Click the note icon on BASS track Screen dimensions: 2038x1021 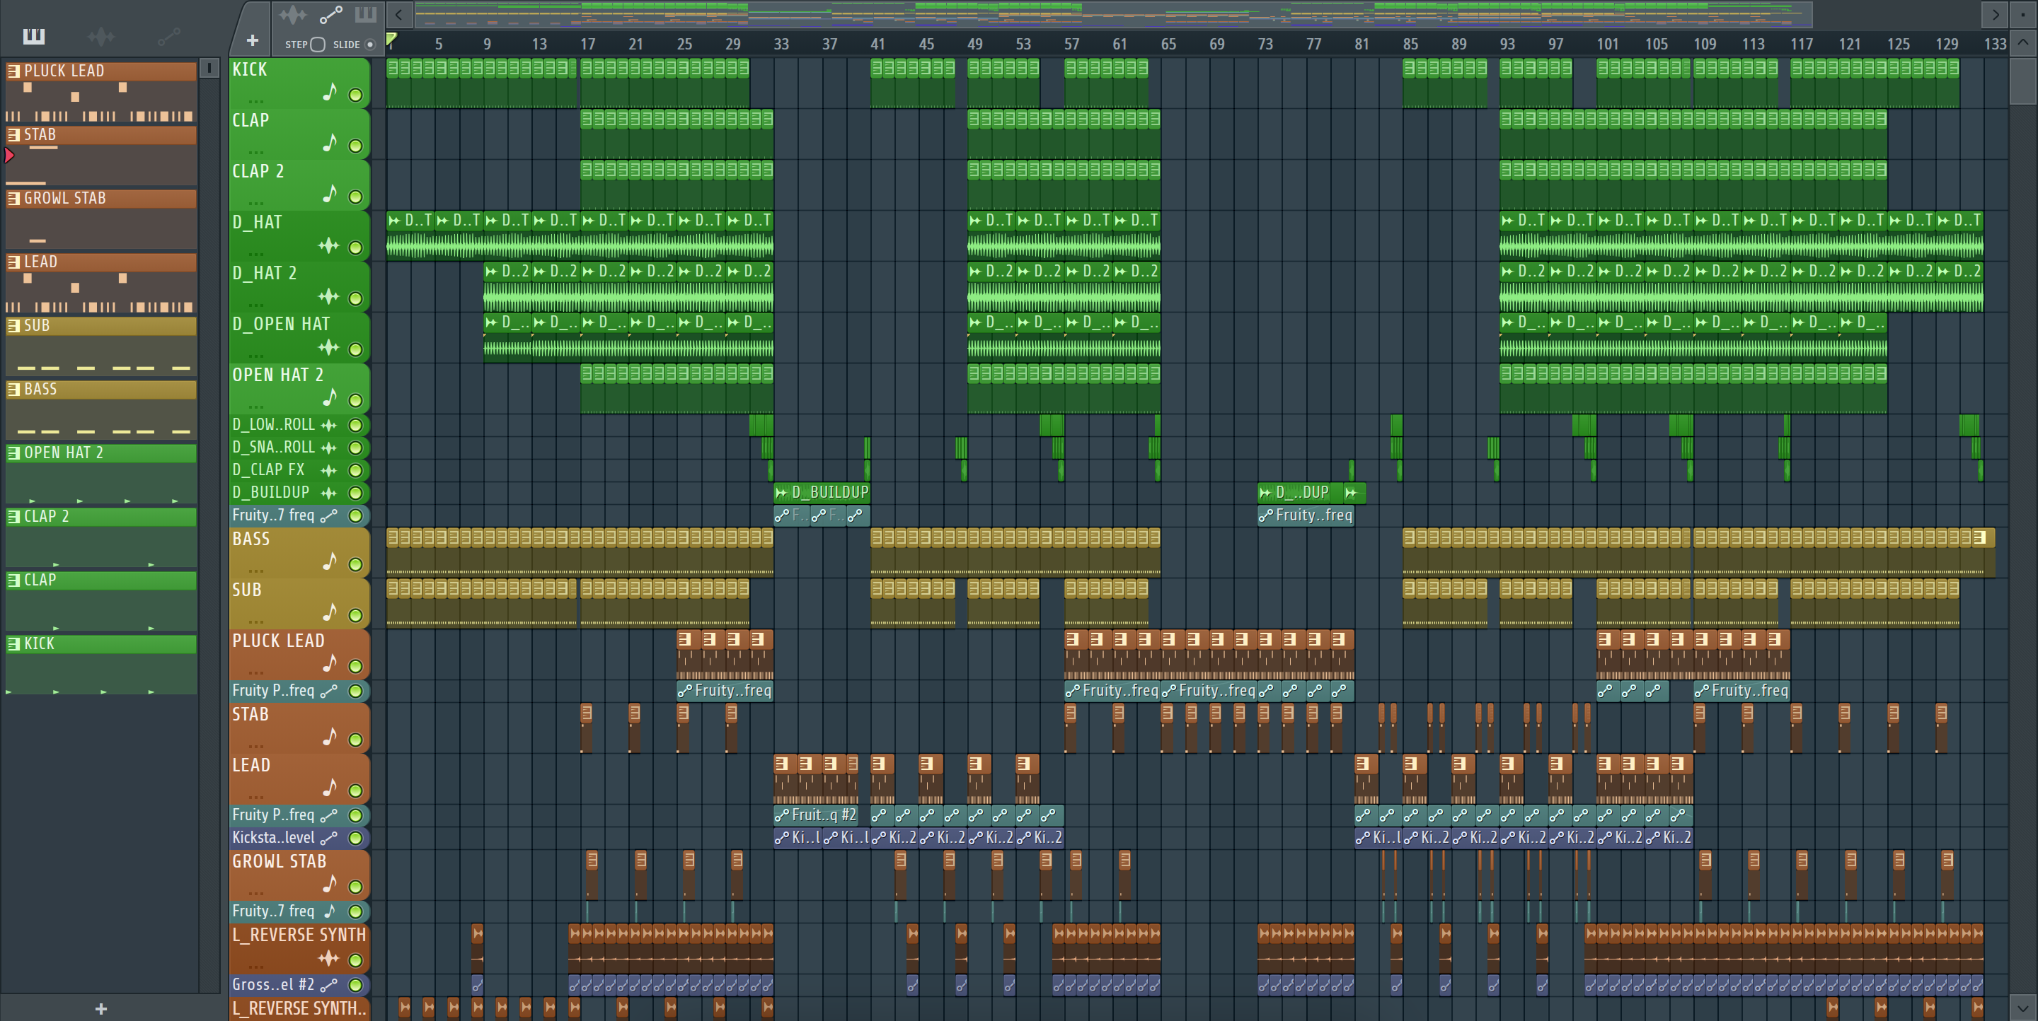pos(330,562)
